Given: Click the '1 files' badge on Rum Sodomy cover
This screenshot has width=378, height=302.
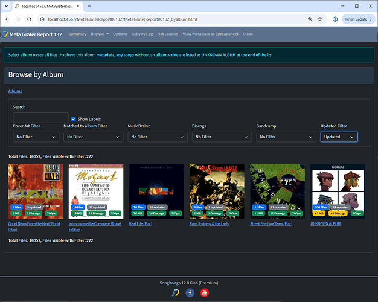Looking at the screenshot, I should 198,207.
